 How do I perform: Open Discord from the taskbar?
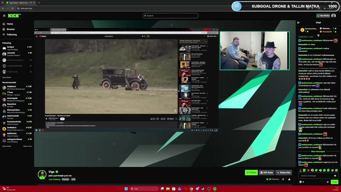click(x=197, y=189)
